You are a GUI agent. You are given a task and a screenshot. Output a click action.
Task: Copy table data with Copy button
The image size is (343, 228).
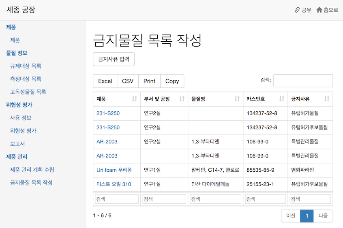tap(172, 81)
